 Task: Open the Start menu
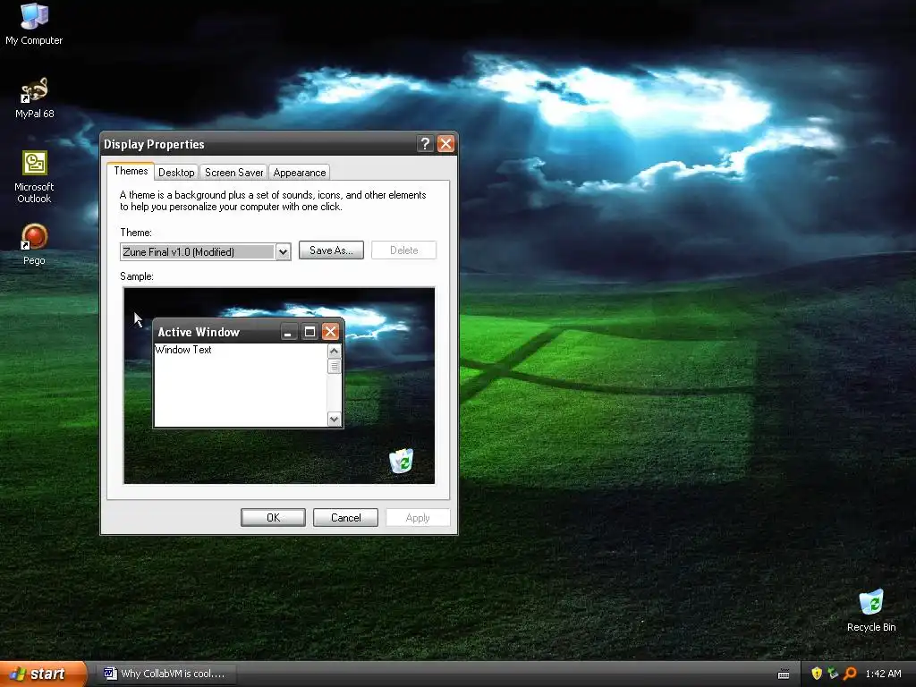pos(43,674)
